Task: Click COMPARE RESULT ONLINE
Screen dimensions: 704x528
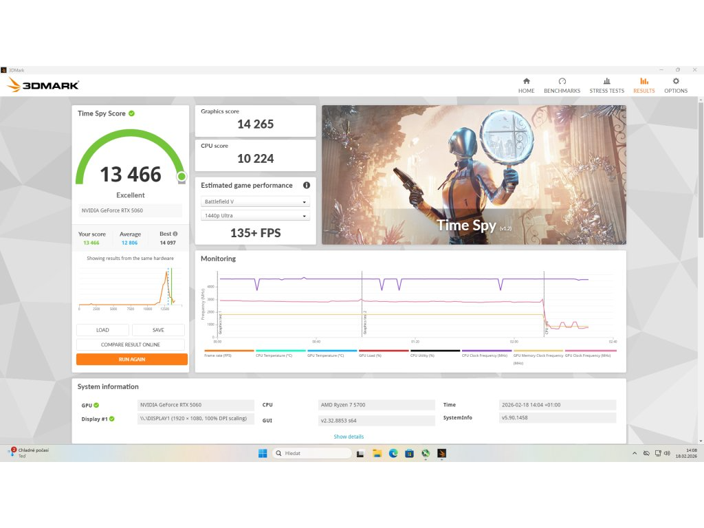Action: point(131,344)
